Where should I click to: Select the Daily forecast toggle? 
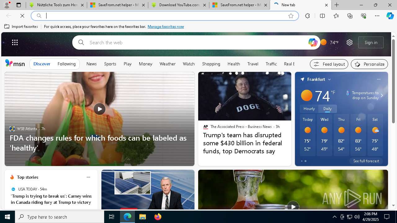(x=328, y=109)
